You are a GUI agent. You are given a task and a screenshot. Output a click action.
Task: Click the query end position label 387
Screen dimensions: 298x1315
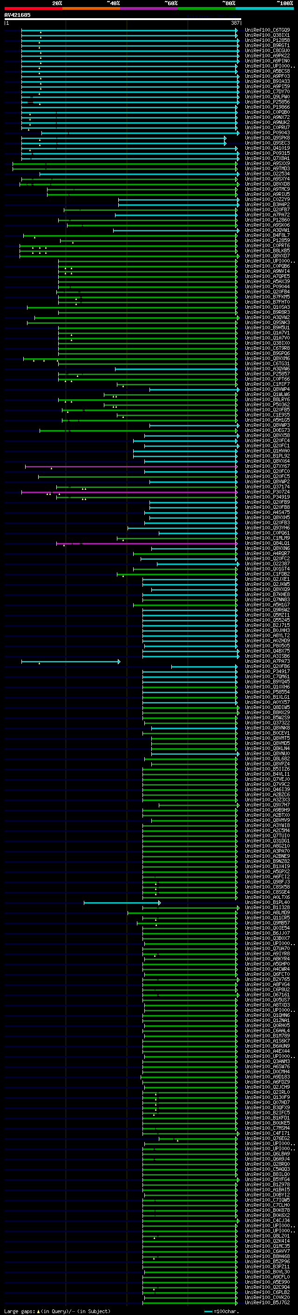235,23
